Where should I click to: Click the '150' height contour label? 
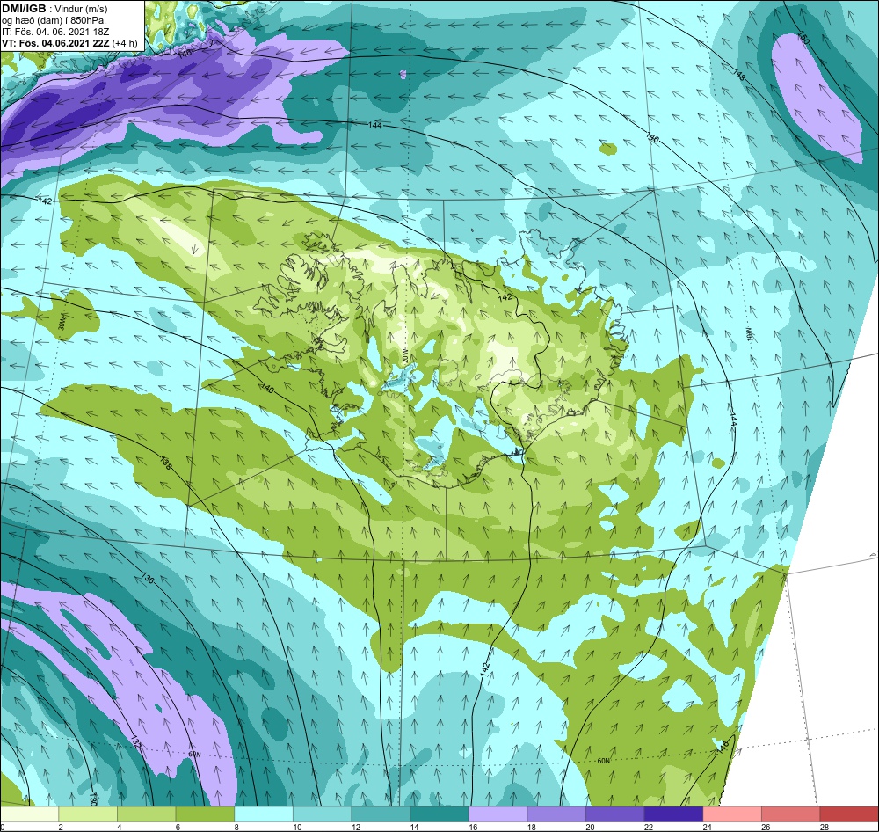[804, 40]
